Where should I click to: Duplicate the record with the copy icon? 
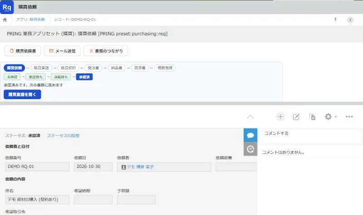(x=312, y=117)
